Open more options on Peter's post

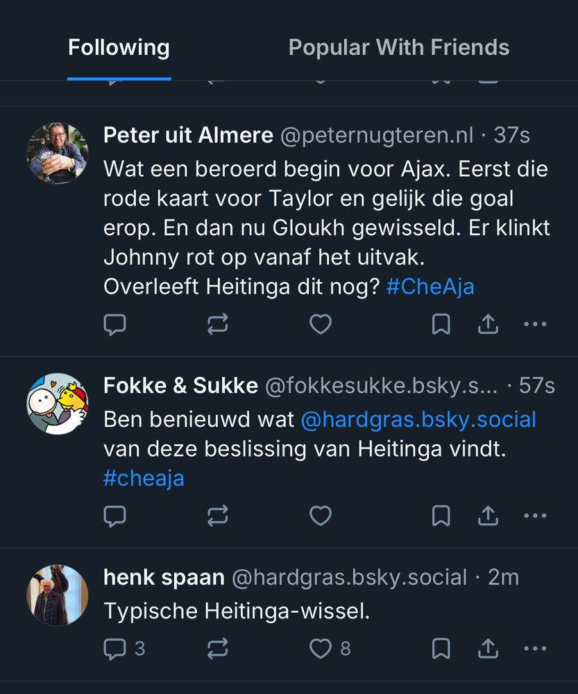tap(535, 324)
